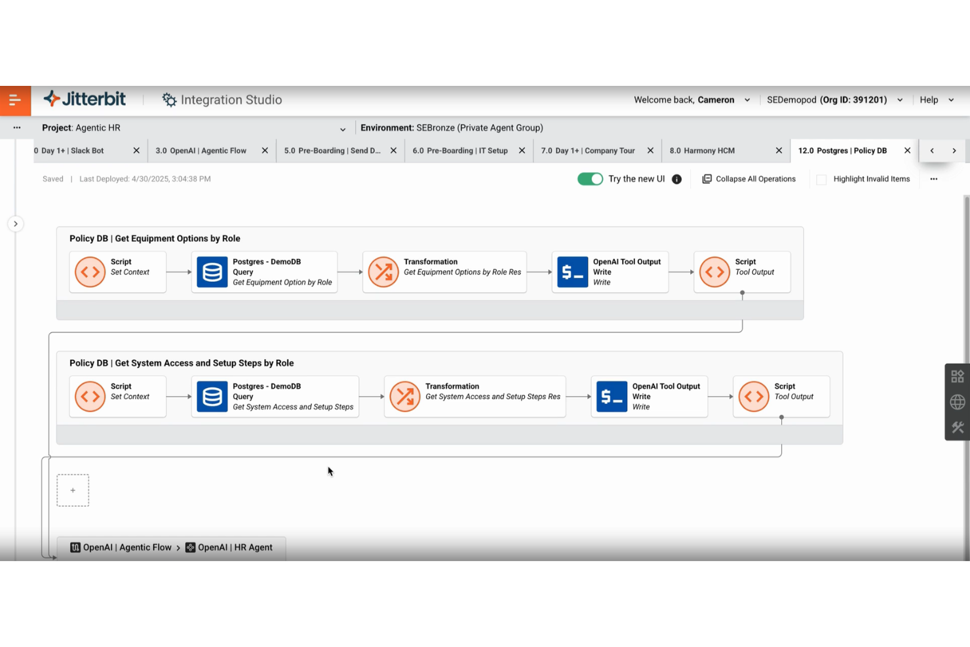Select the OpenAI Tool Output Write icon in Get Equipment Options
This screenshot has width=970, height=647.
point(573,272)
